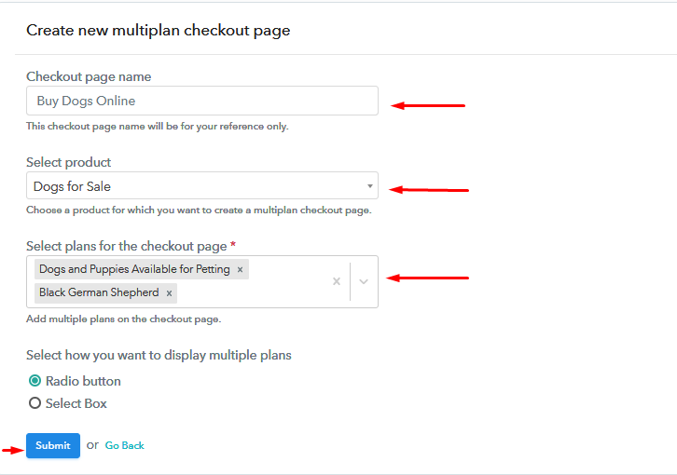Clear all selected plans with X icon
The height and width of the screenshot is (475, 677).
pos(337,281)
